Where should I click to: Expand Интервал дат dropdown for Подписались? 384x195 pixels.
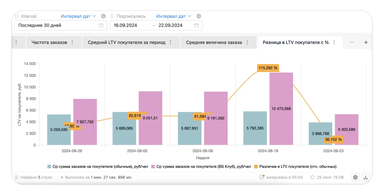coord(173,16)
